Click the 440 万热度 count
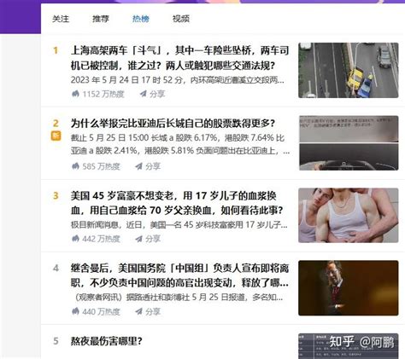 pos(101,311)
